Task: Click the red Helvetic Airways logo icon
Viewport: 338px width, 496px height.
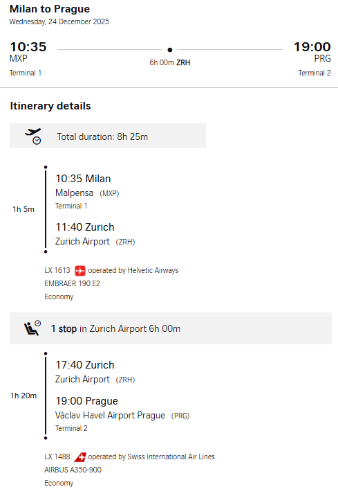Action: click(x=80, y=270)
